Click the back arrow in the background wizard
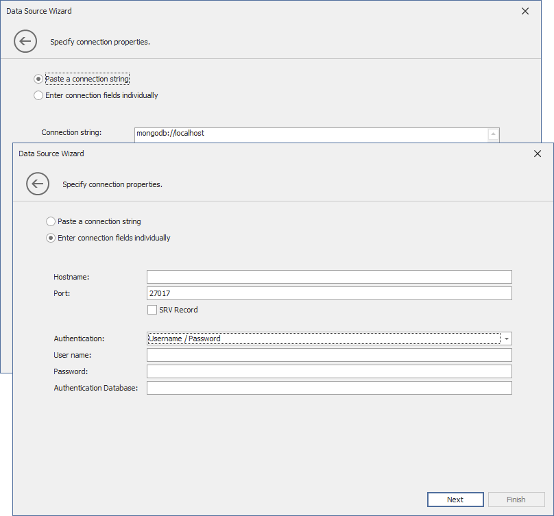The height and width of the screenshot is (516, 554). (25, 41)
